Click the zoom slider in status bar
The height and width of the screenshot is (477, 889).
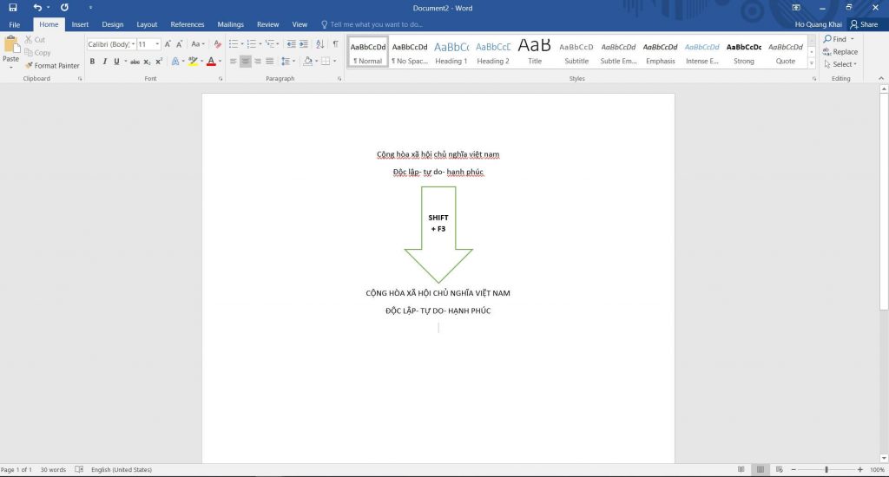(826, 469)
